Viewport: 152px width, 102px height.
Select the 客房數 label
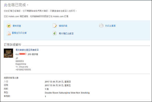click(7, 96)
